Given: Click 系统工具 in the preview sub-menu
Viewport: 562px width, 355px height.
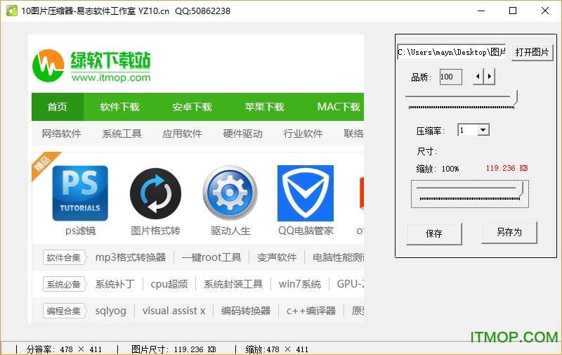Looking at the screenshot, I should coord(122,134).
